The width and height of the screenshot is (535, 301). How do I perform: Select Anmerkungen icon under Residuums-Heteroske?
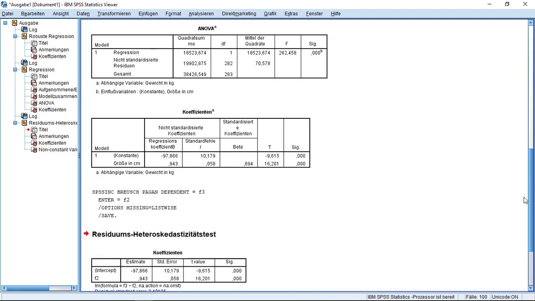(x=34, y=136)
